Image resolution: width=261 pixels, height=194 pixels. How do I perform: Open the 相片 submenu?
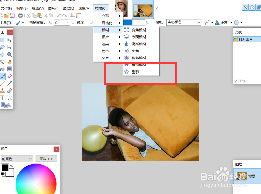(x=108, y=37)
